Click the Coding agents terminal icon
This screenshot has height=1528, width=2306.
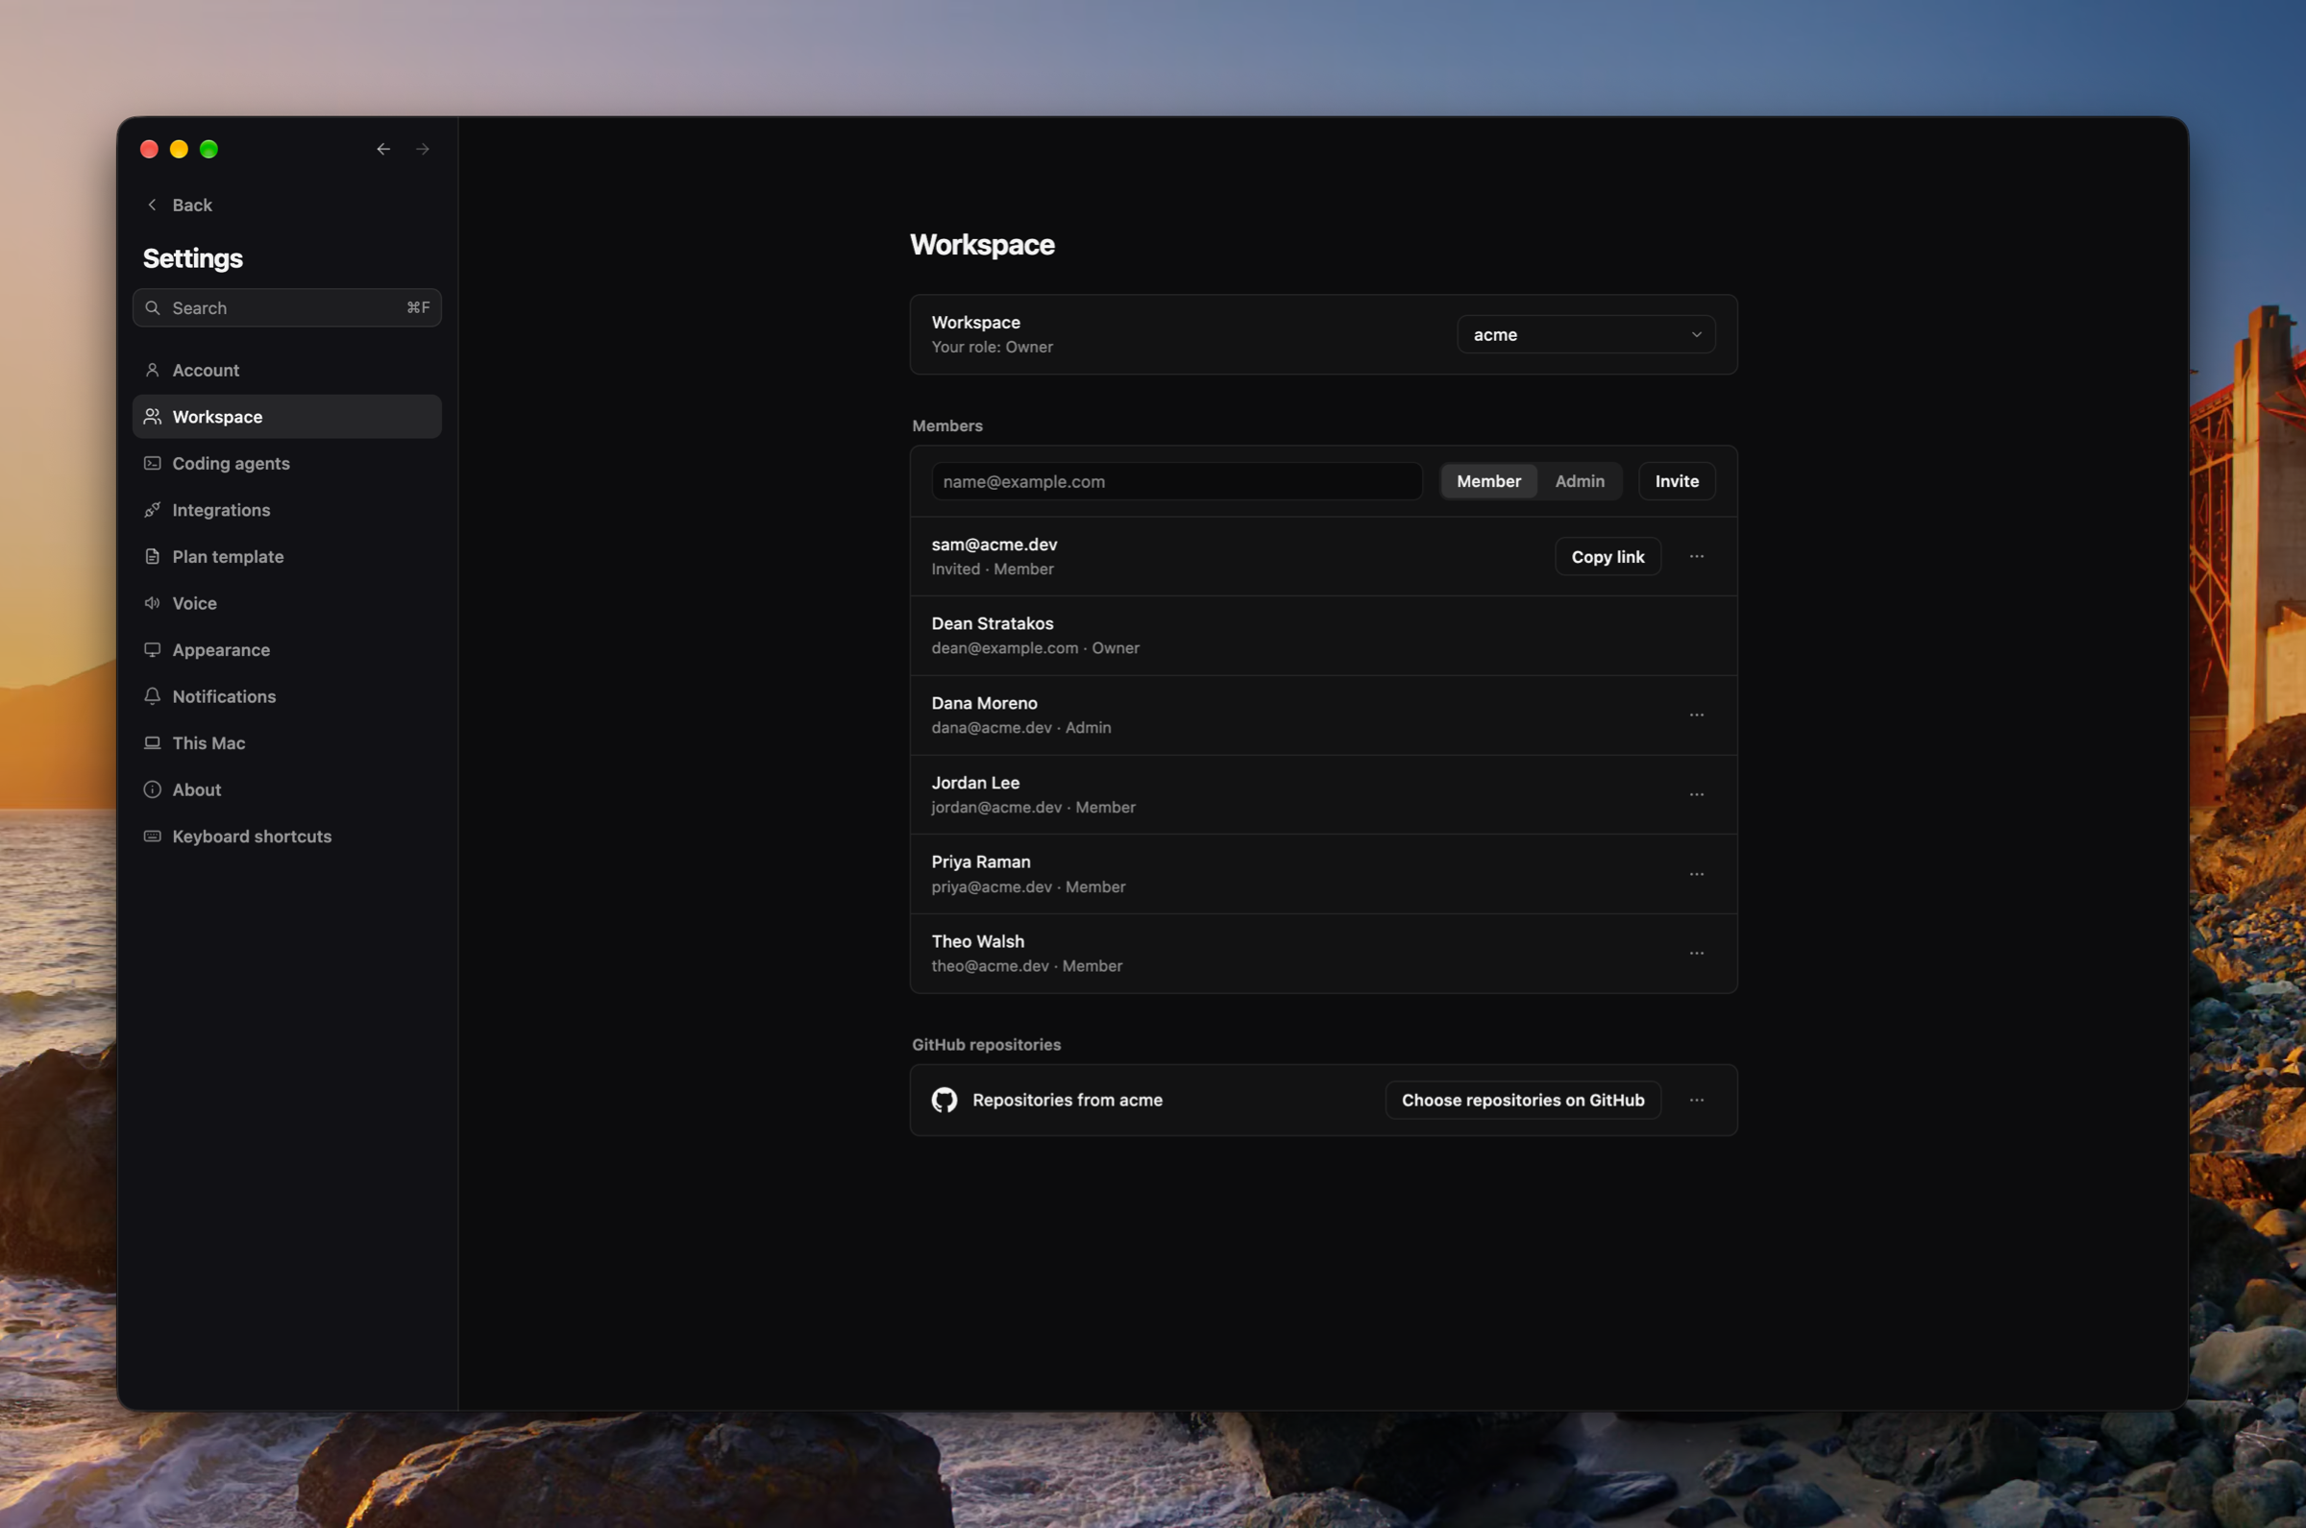(x=153, y=464)
